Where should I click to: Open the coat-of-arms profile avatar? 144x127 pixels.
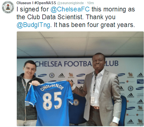[8, 7]
